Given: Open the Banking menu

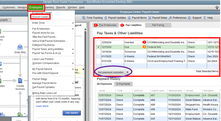Looking at the screenshot, I should pyautogui.click(x=49, y=8).
